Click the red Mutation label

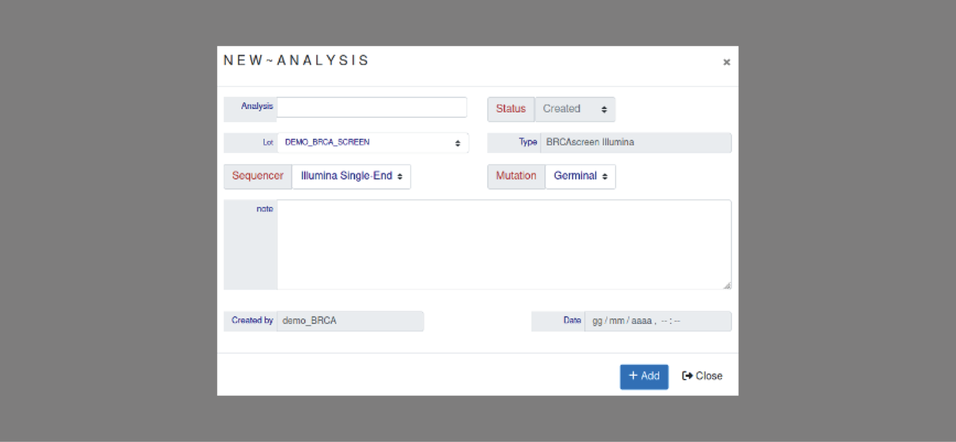click(516, 176)
